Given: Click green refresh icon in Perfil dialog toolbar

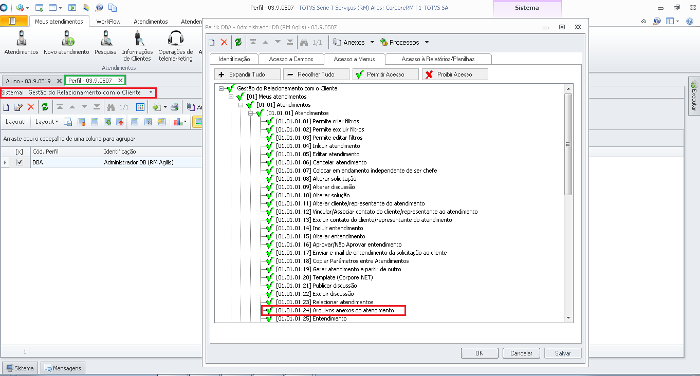Looking at the screenshot, I should click(238, 43).
